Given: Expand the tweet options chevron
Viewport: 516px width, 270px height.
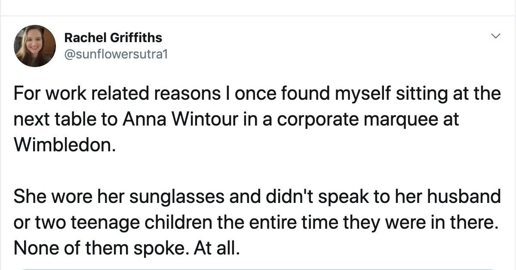Looking at the screenshot, I should point(496,36).
